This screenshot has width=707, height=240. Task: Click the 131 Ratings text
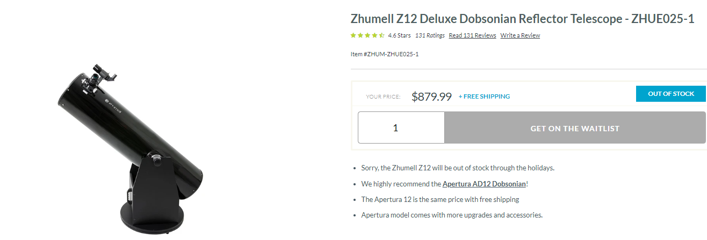pyautogui.click(x=430, y=36)
